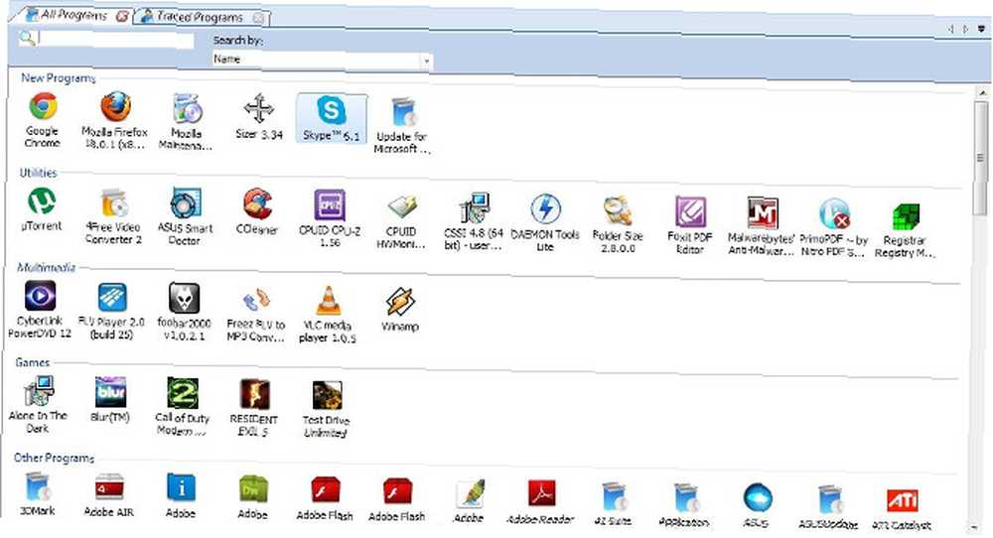
Task: Select the Skype 6.1 icon
Action: (x=332, y=110)
